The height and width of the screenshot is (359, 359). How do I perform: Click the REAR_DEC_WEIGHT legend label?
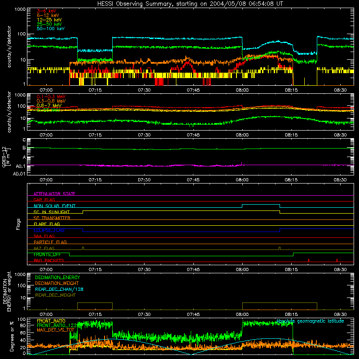pyautogui.click(x=55, y=295)
